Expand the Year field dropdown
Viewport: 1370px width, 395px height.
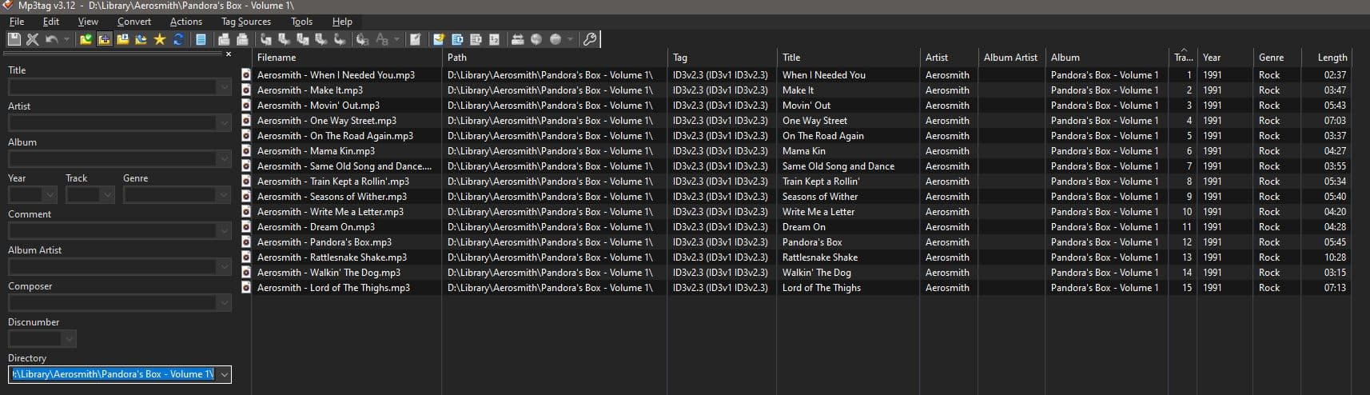tap(50, 195)
